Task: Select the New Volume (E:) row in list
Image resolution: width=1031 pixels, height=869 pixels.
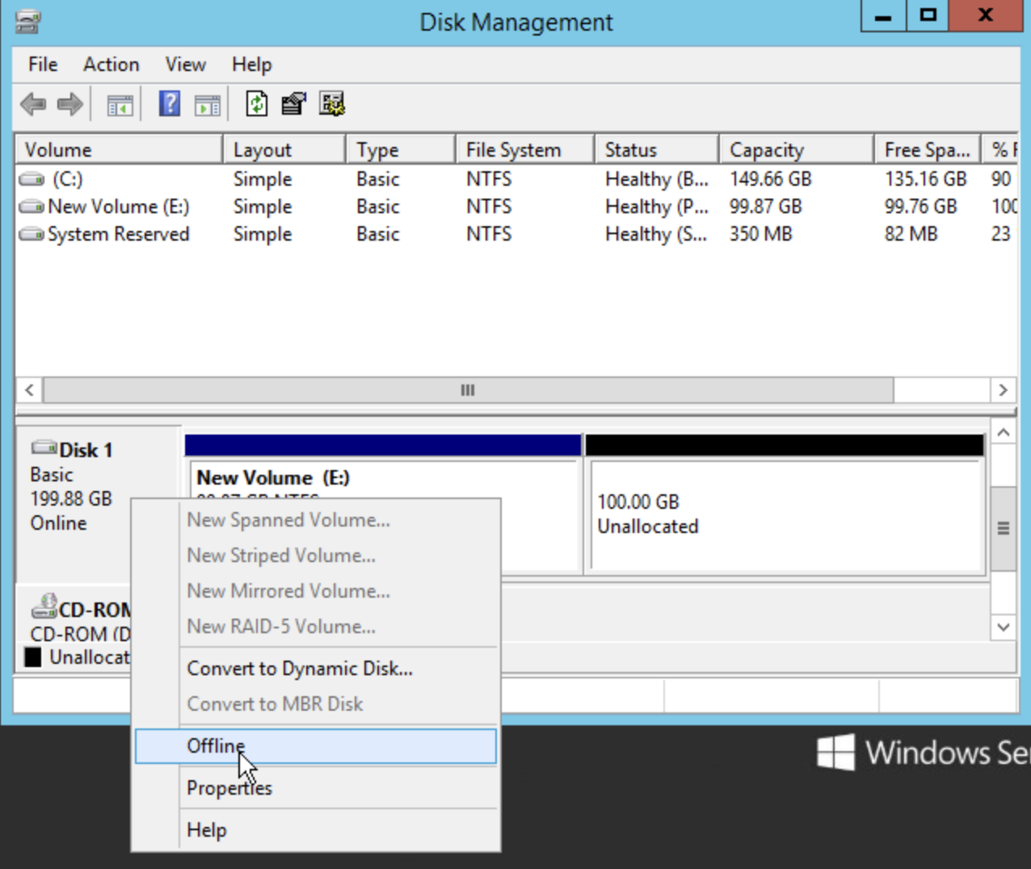Action: pos(118,207)
